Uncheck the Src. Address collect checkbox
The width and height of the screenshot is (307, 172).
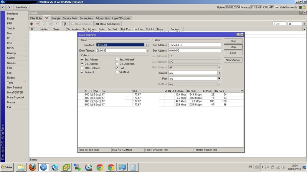click(x=82, y=60)
